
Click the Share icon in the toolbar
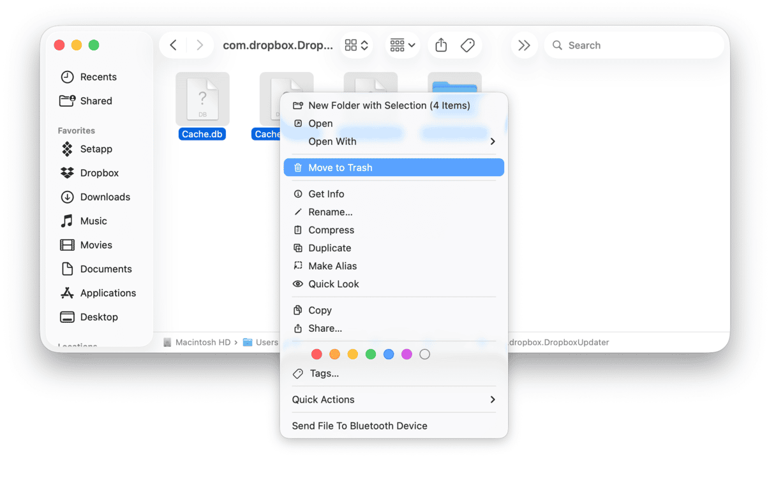click(x=440, y=45)
